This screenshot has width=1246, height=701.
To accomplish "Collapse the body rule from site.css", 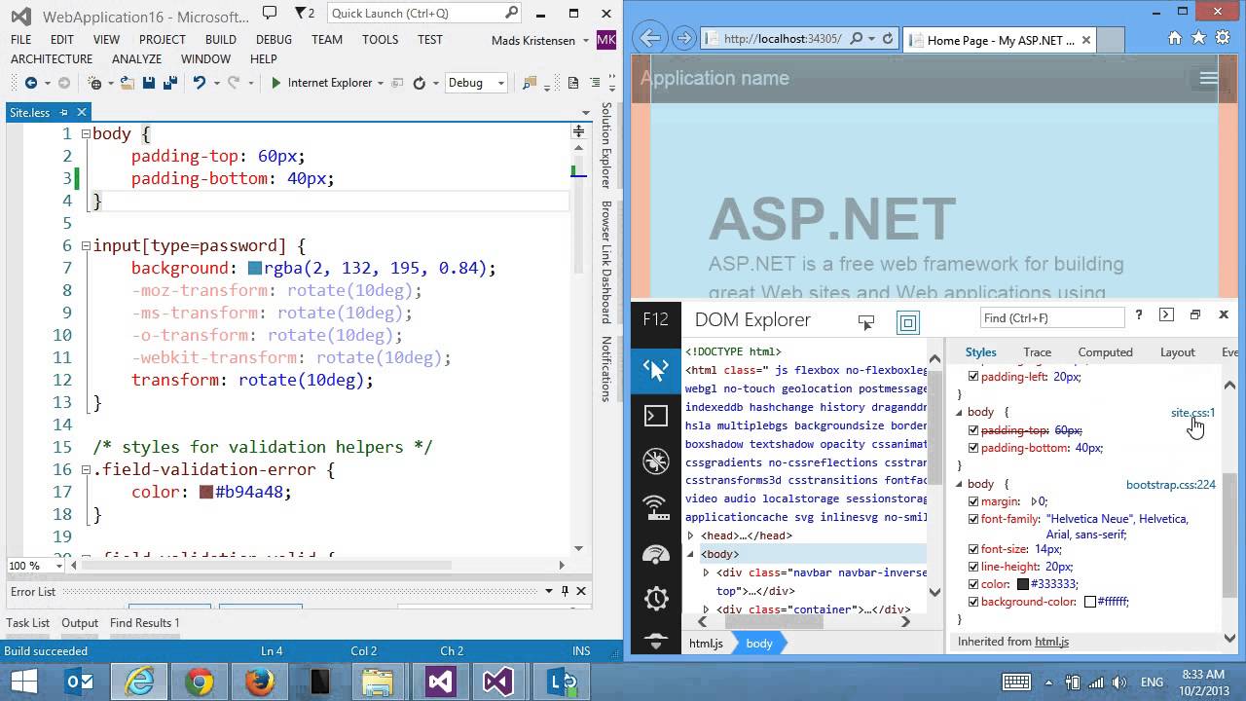I will coord(959,413).
